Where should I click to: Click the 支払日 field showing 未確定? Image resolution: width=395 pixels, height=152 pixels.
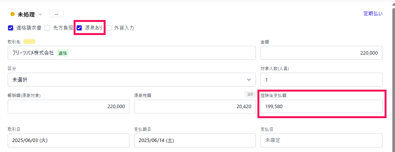coord(321,140)
